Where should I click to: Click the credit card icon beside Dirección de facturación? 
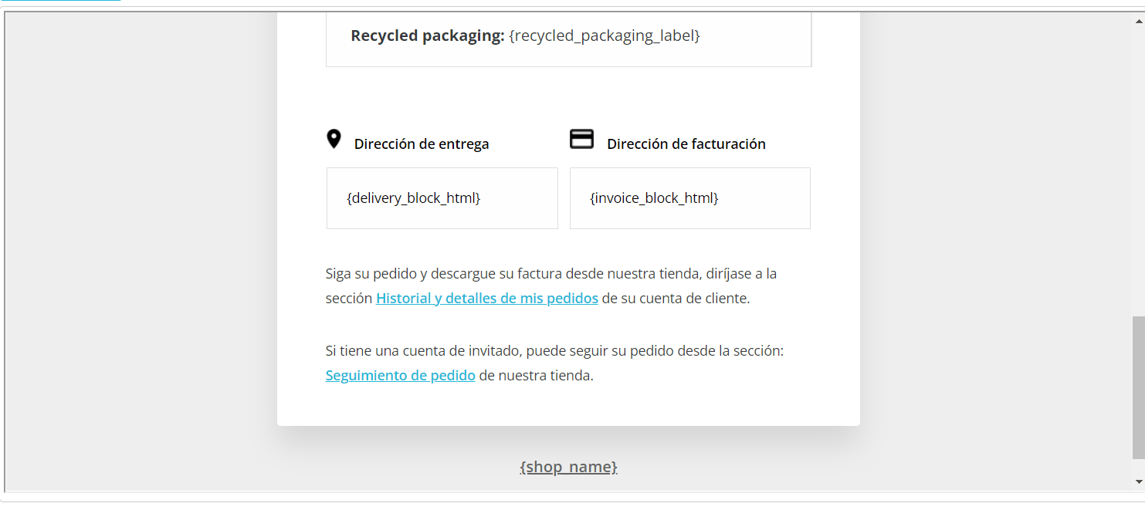[x=581, y=139]
